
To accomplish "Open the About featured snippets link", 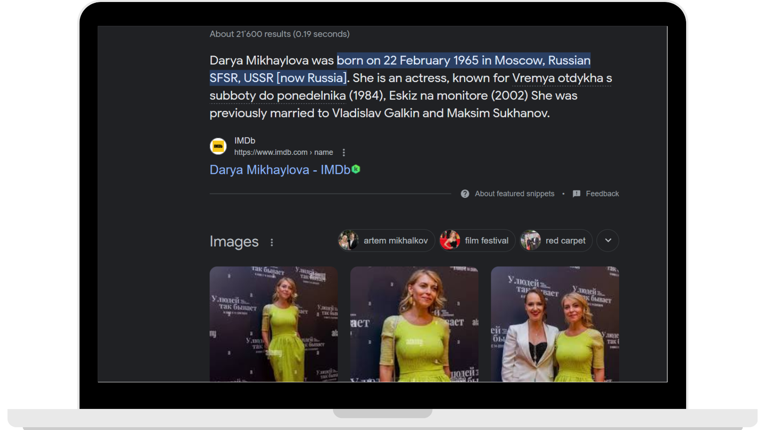I will (514, 194).
